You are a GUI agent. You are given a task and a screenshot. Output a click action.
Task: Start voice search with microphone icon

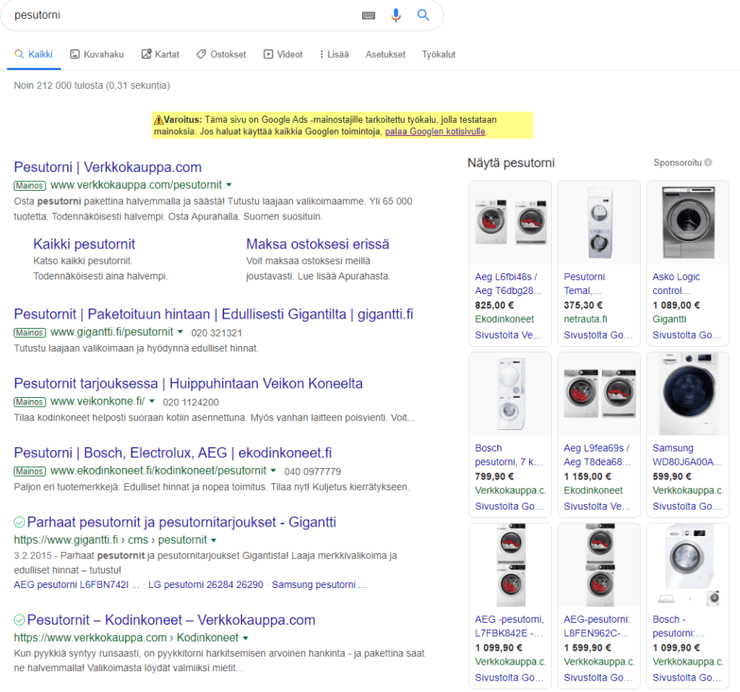click(396, 16)
